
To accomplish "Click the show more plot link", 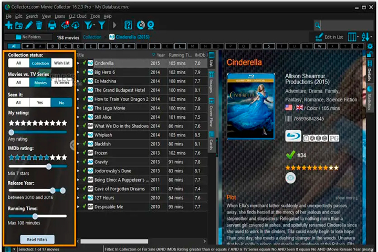I will click(x=346, y=198).
